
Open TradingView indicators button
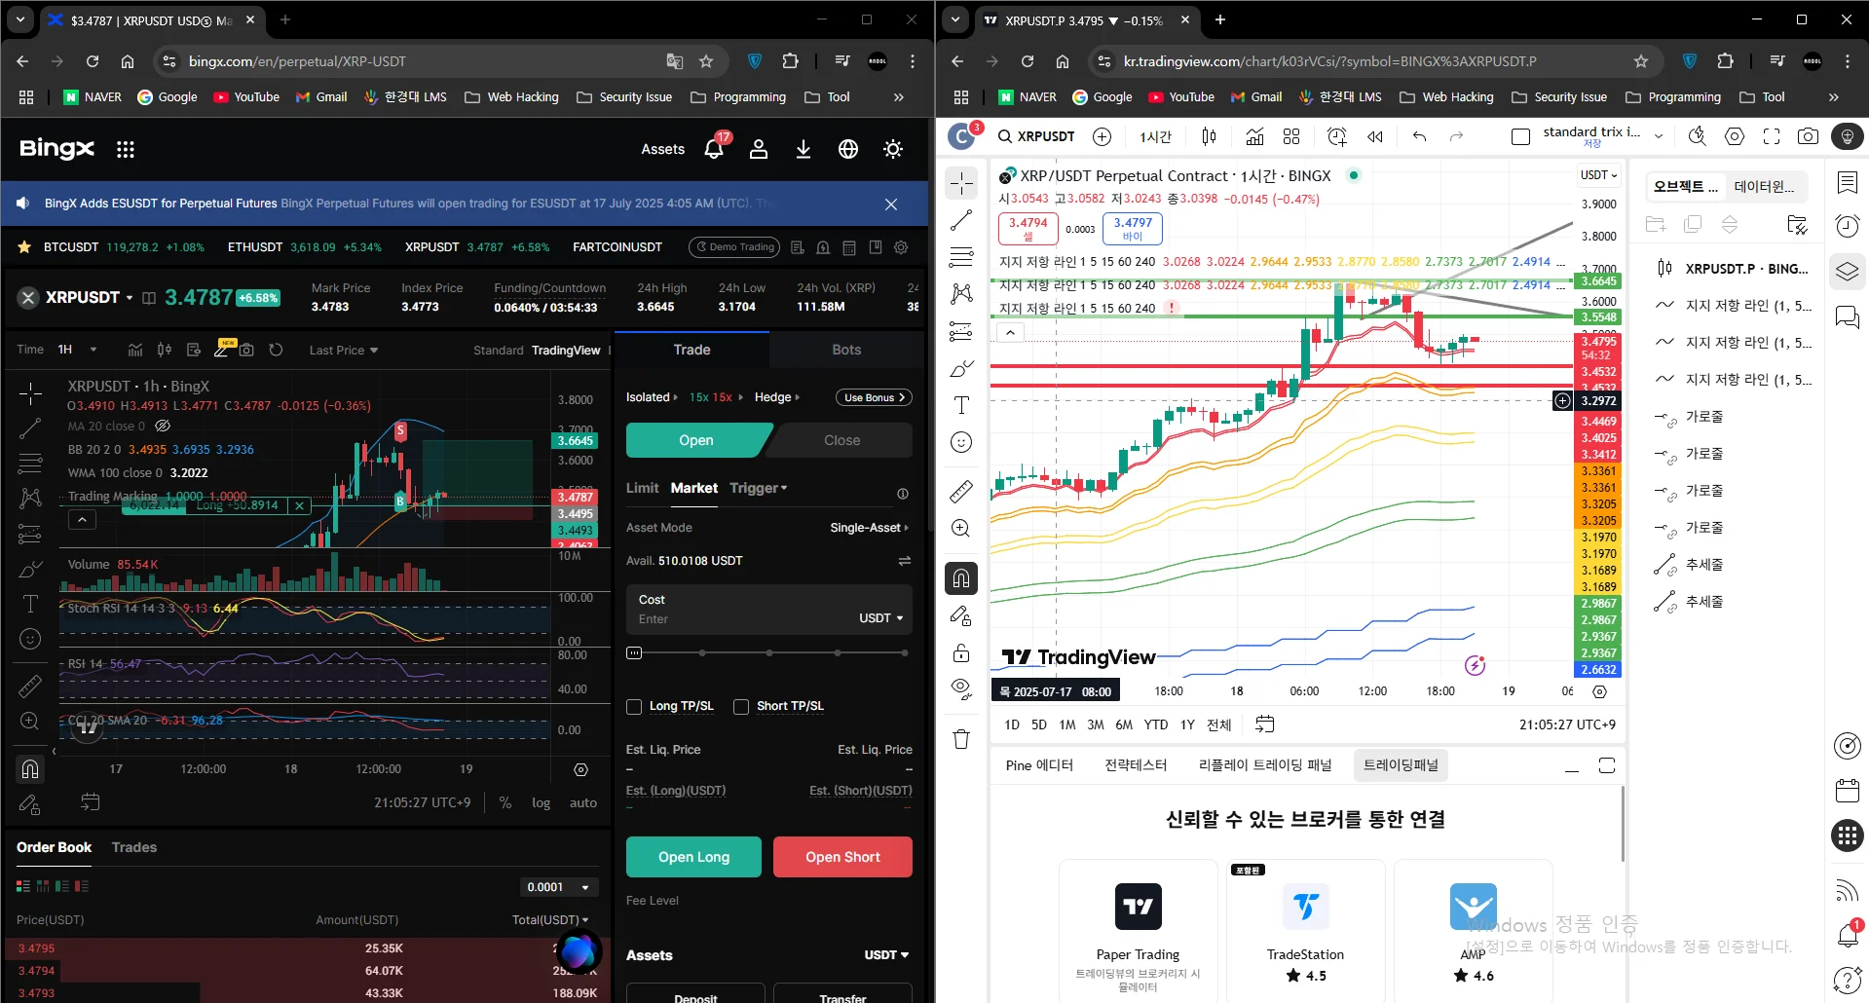(x=1254, y=136)
